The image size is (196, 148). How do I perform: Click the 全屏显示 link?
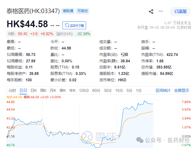(x=181, y=90)
